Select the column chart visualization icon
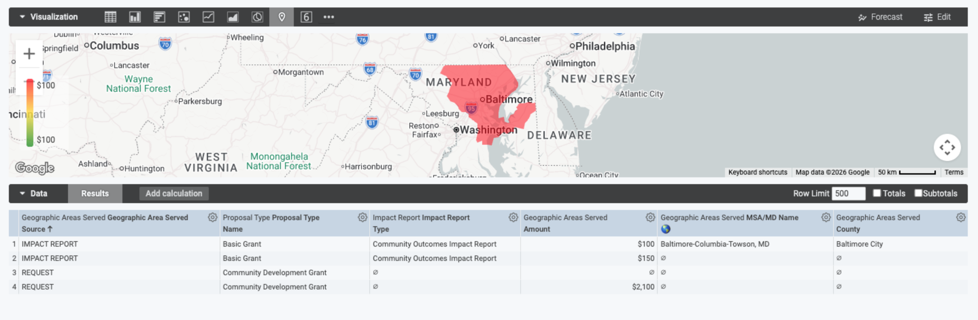 (135, 17)
